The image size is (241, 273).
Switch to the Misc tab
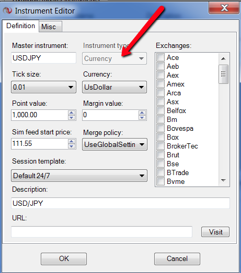click(x=50, y=27)
